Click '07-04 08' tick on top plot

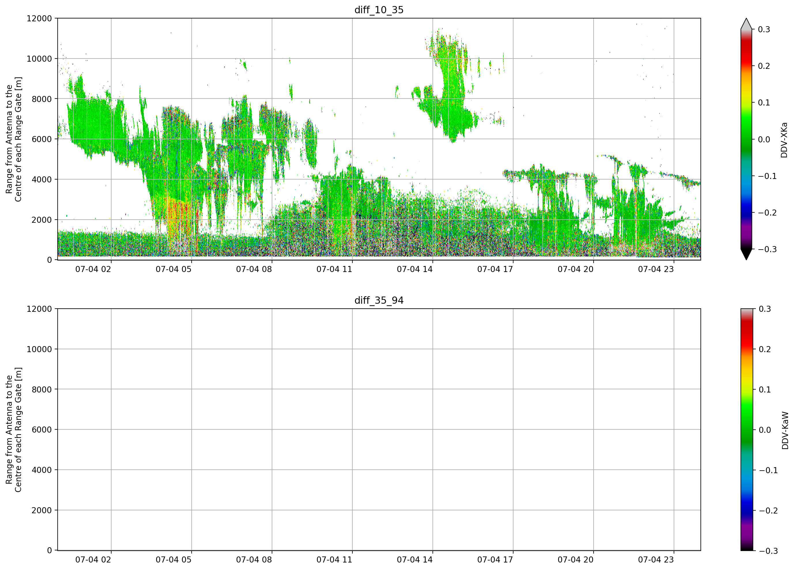pos(254,269)
